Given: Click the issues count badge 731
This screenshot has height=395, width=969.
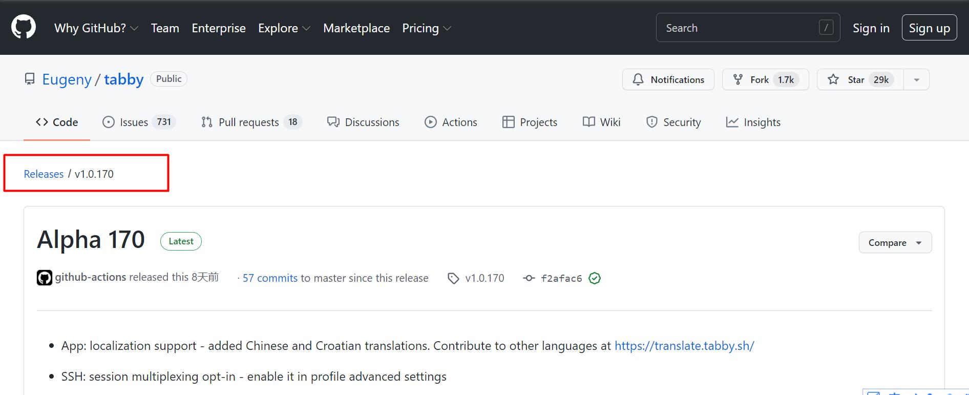Looking at the screenshot, I should coord(164,122).
